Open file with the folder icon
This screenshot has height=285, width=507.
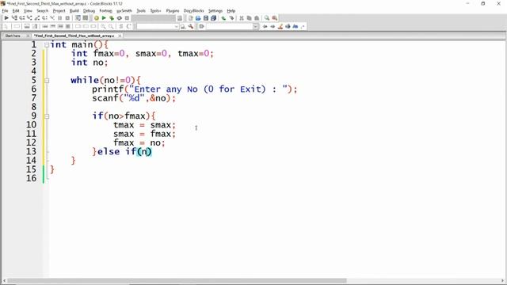point(198,17)
